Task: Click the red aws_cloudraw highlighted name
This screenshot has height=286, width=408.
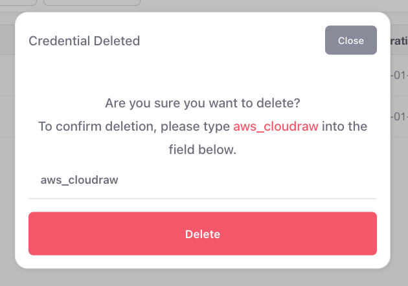Action: coord(275,126)
